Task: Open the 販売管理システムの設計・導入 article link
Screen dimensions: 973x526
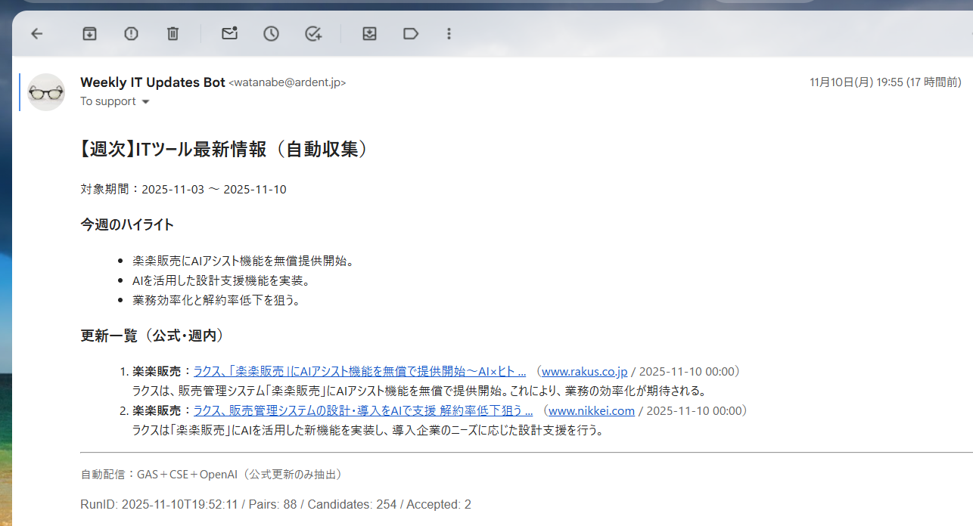Action: coord(363,410)
